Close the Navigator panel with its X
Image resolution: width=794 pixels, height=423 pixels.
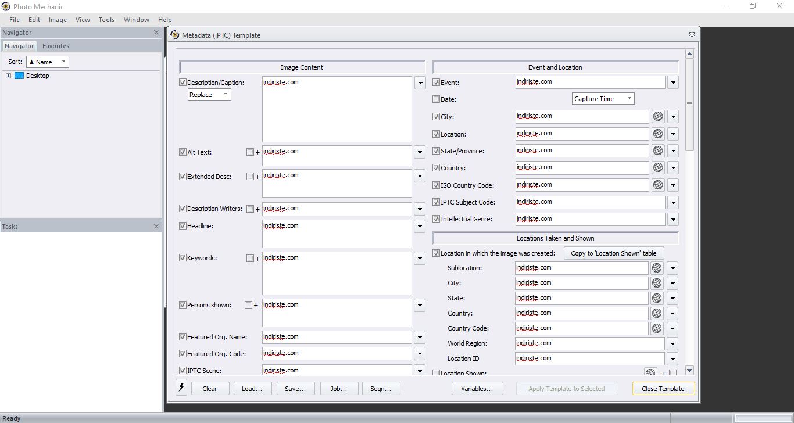[x=156, y=33]
